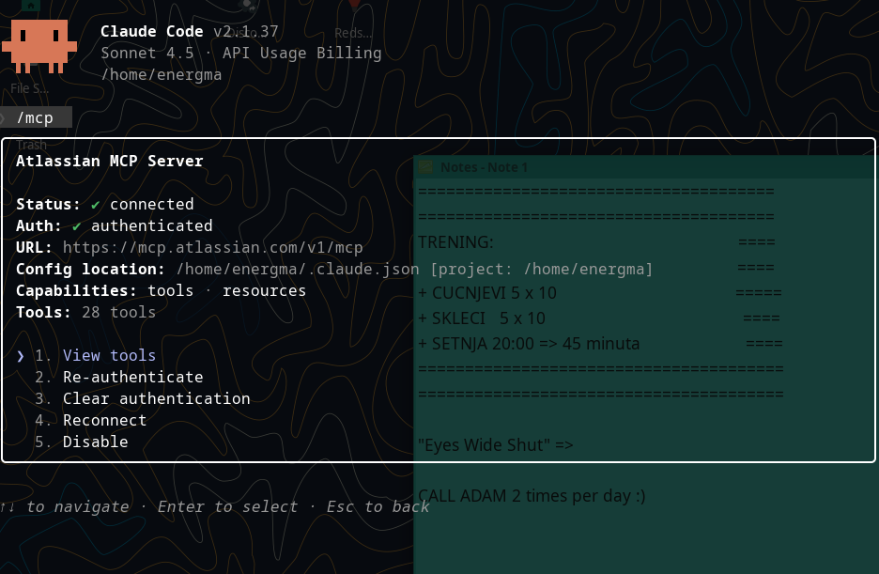Pick the Reconnect option
Image resolution: width=879 pixels, height=574 pixels.
click(104, 421)
